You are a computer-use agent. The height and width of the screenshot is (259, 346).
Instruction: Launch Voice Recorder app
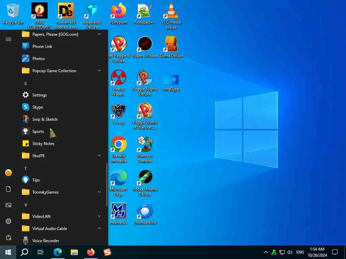[61, 240]
